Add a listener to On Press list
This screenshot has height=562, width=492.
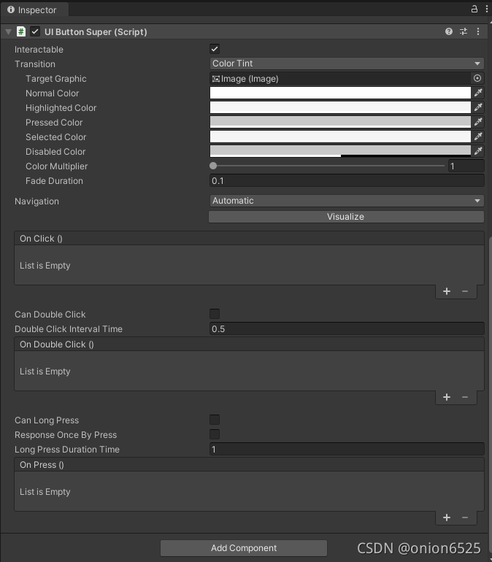pyautogui.click(x=447, y=517)
